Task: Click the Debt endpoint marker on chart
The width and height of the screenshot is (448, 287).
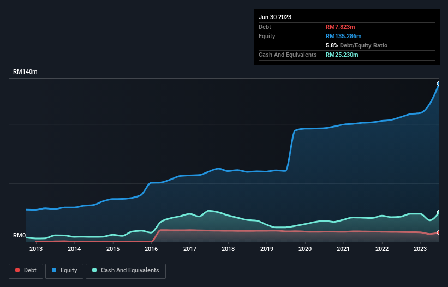Action: coord(439,233)
